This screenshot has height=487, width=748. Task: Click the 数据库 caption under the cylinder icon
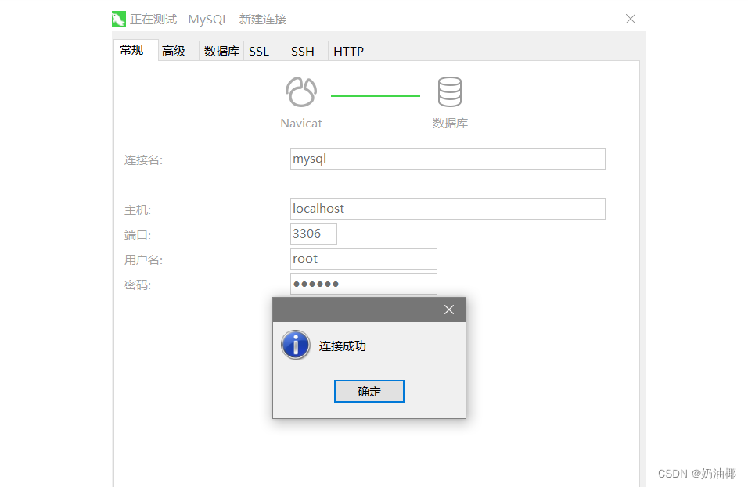pyautogui.click(x=450, y=124)
